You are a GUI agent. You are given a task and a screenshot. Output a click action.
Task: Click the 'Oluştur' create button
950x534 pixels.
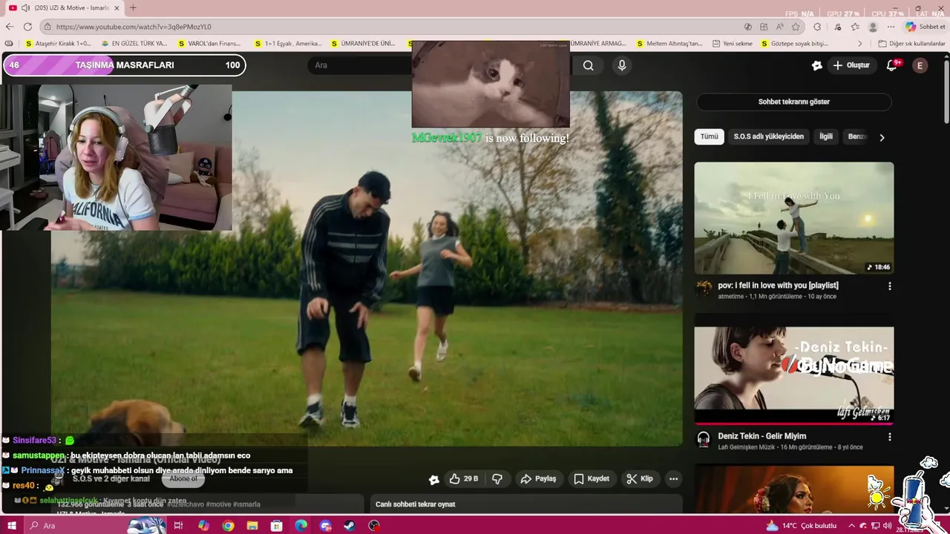pos(851,65)
